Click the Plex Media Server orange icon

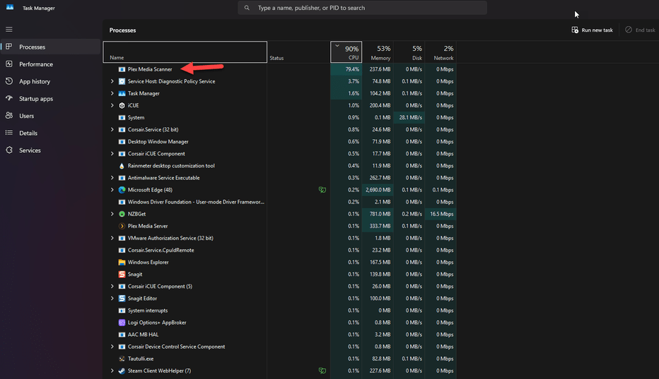point(122,226)
